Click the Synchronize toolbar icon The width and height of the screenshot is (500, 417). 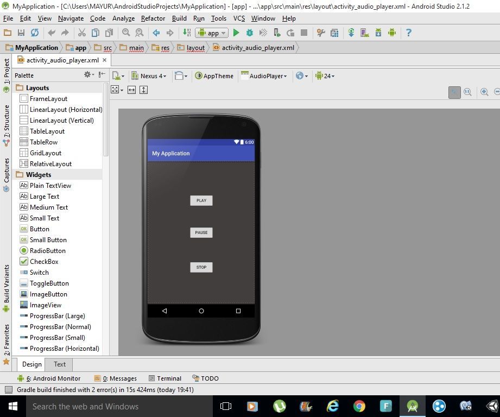tap(34, 33)
